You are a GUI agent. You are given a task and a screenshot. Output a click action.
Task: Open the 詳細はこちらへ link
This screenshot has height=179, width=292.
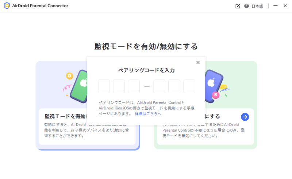[148, 114]
